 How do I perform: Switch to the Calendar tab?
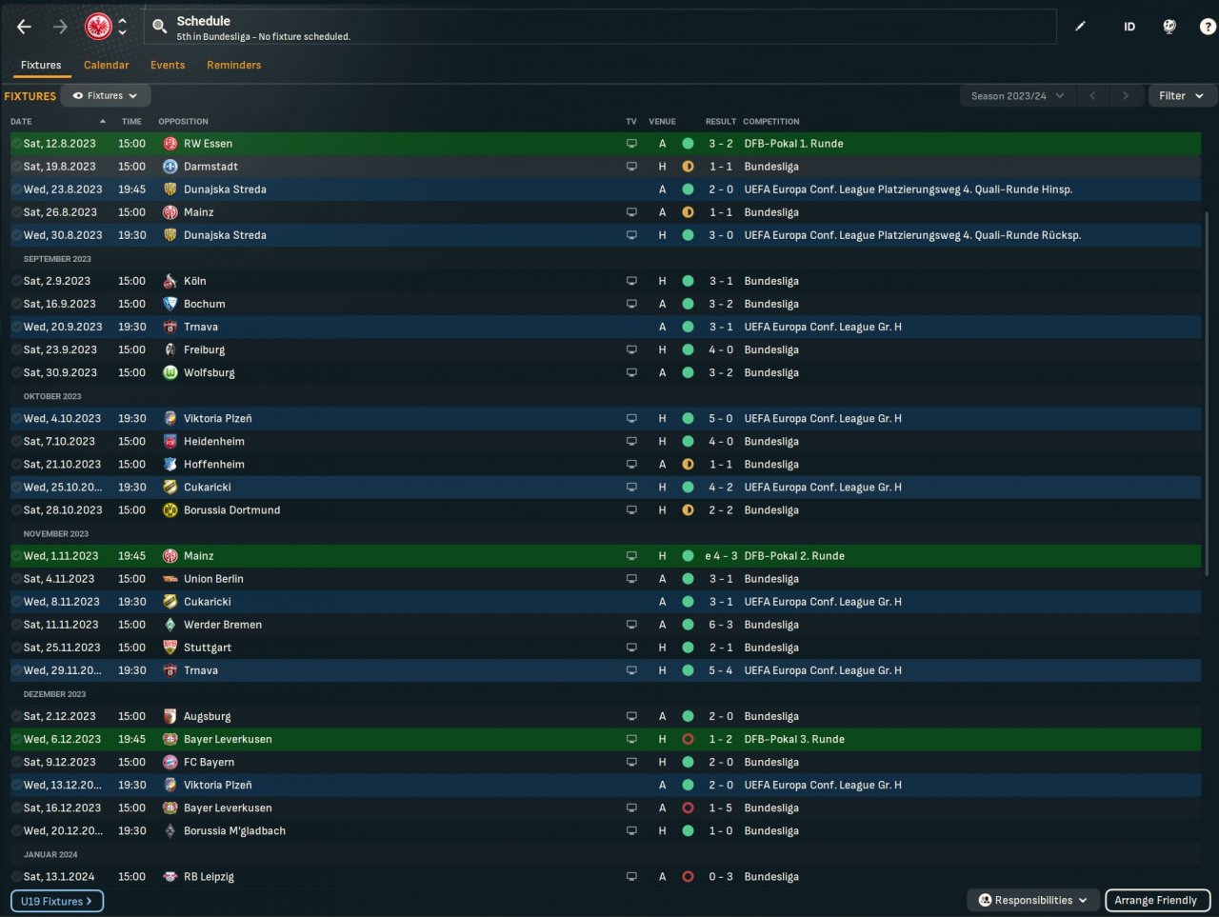106,65
